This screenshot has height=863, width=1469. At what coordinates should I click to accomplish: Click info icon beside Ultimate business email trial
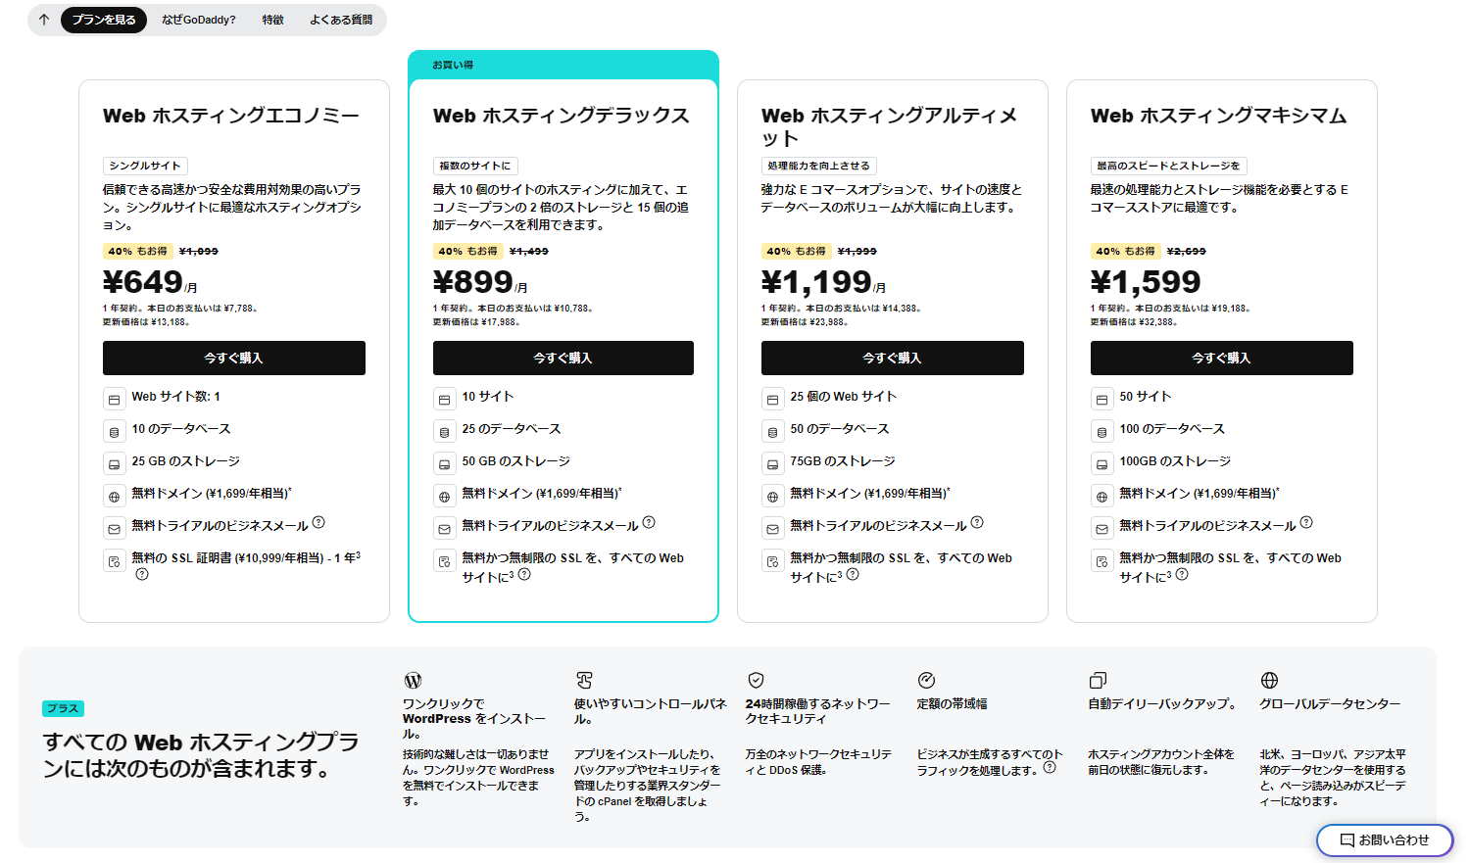point(977,523)
